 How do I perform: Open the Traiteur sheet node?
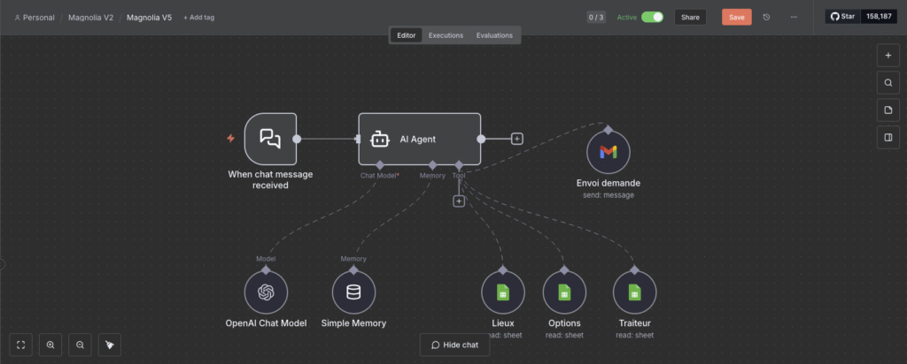[x=634, y=292]
